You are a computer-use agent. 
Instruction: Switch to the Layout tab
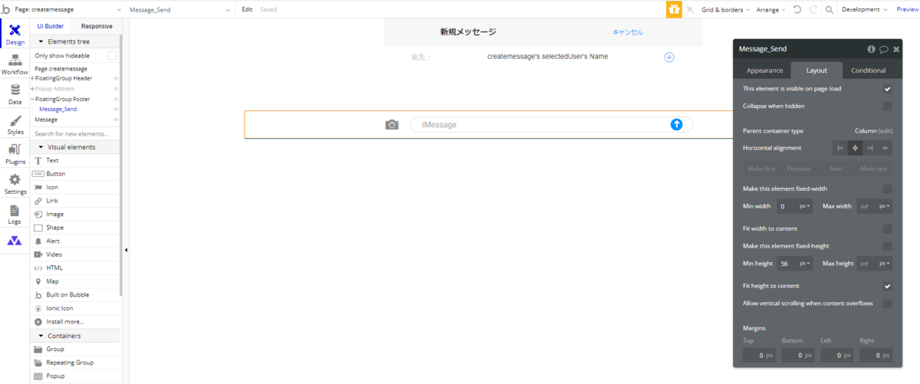pos(816,70)
